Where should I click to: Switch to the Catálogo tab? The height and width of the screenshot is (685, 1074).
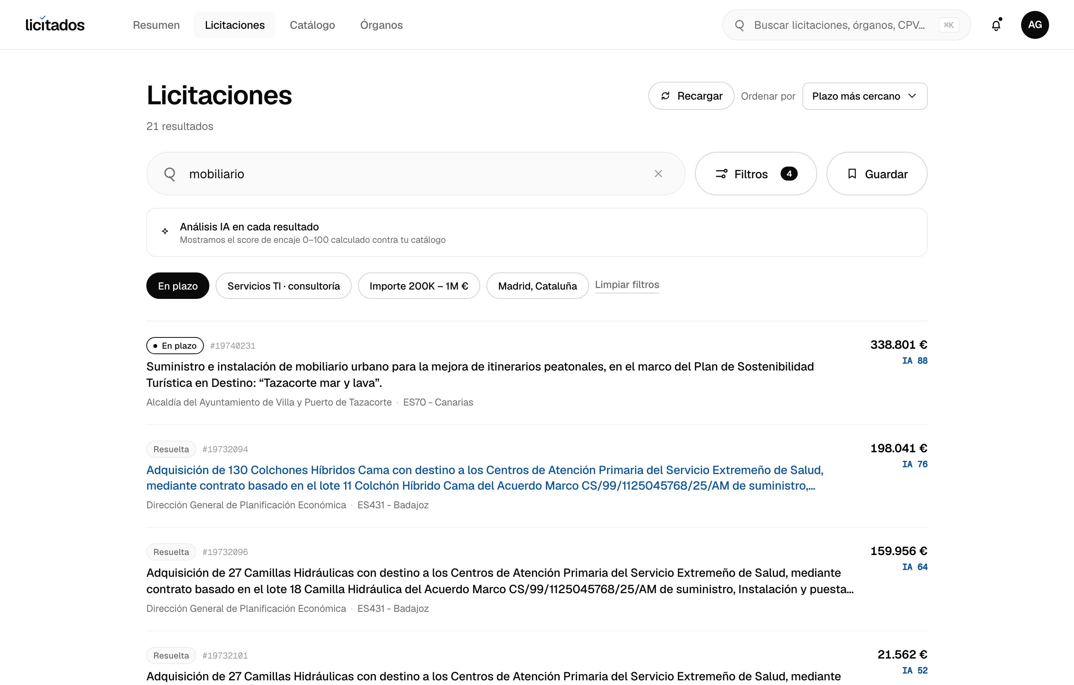312,25
